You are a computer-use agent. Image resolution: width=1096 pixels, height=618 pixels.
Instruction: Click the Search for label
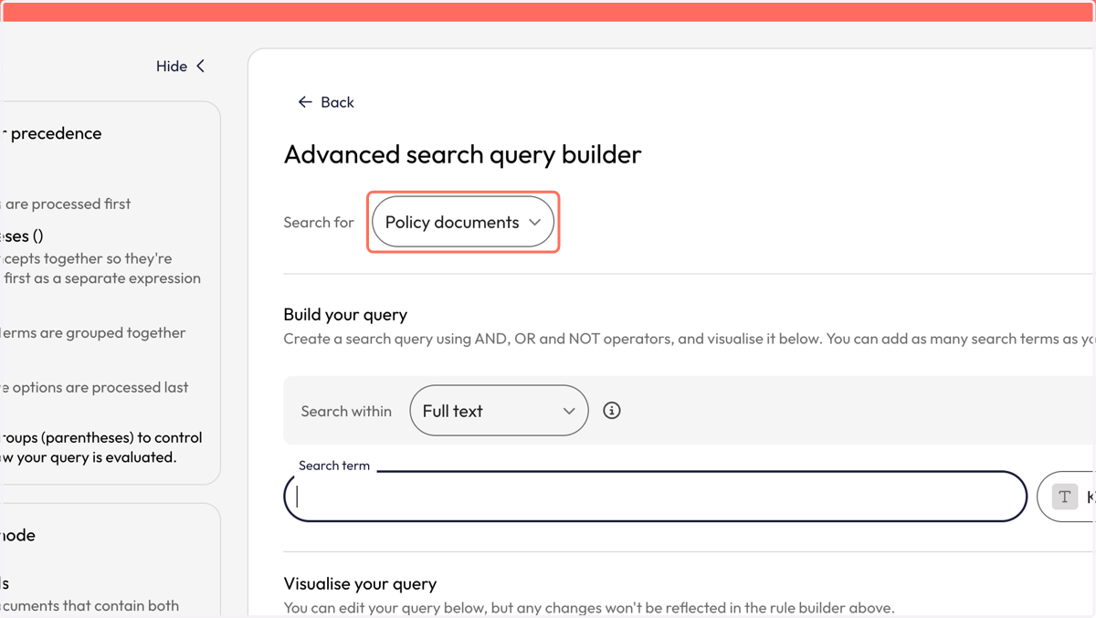(319, 222)
